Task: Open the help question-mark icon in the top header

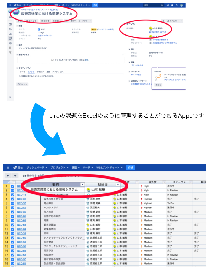Action: tap(172, 5)
